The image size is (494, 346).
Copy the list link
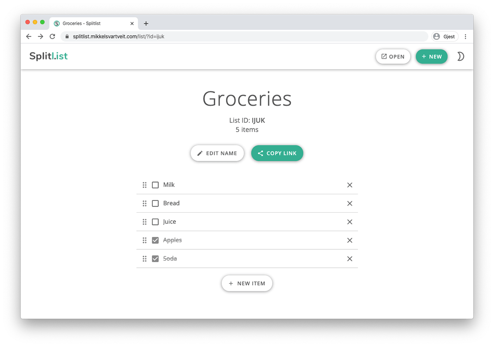277,153
